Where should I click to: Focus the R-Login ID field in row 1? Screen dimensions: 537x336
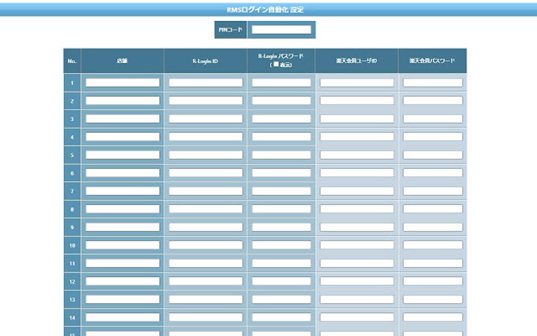206,83
